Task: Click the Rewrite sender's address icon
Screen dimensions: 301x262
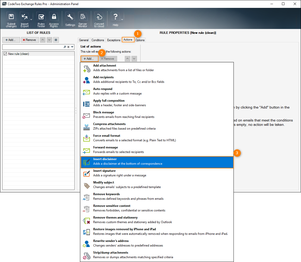Action: (86, 244)
